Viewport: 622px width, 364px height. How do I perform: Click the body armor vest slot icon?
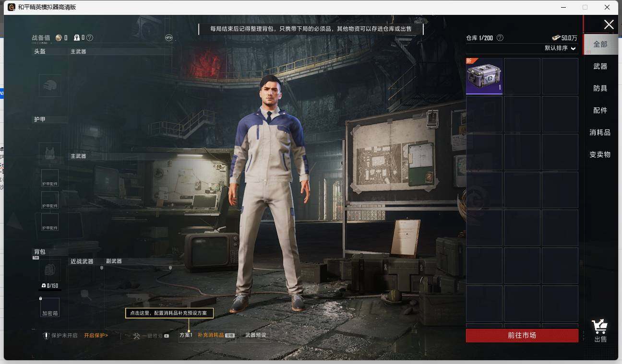point(50,153)
